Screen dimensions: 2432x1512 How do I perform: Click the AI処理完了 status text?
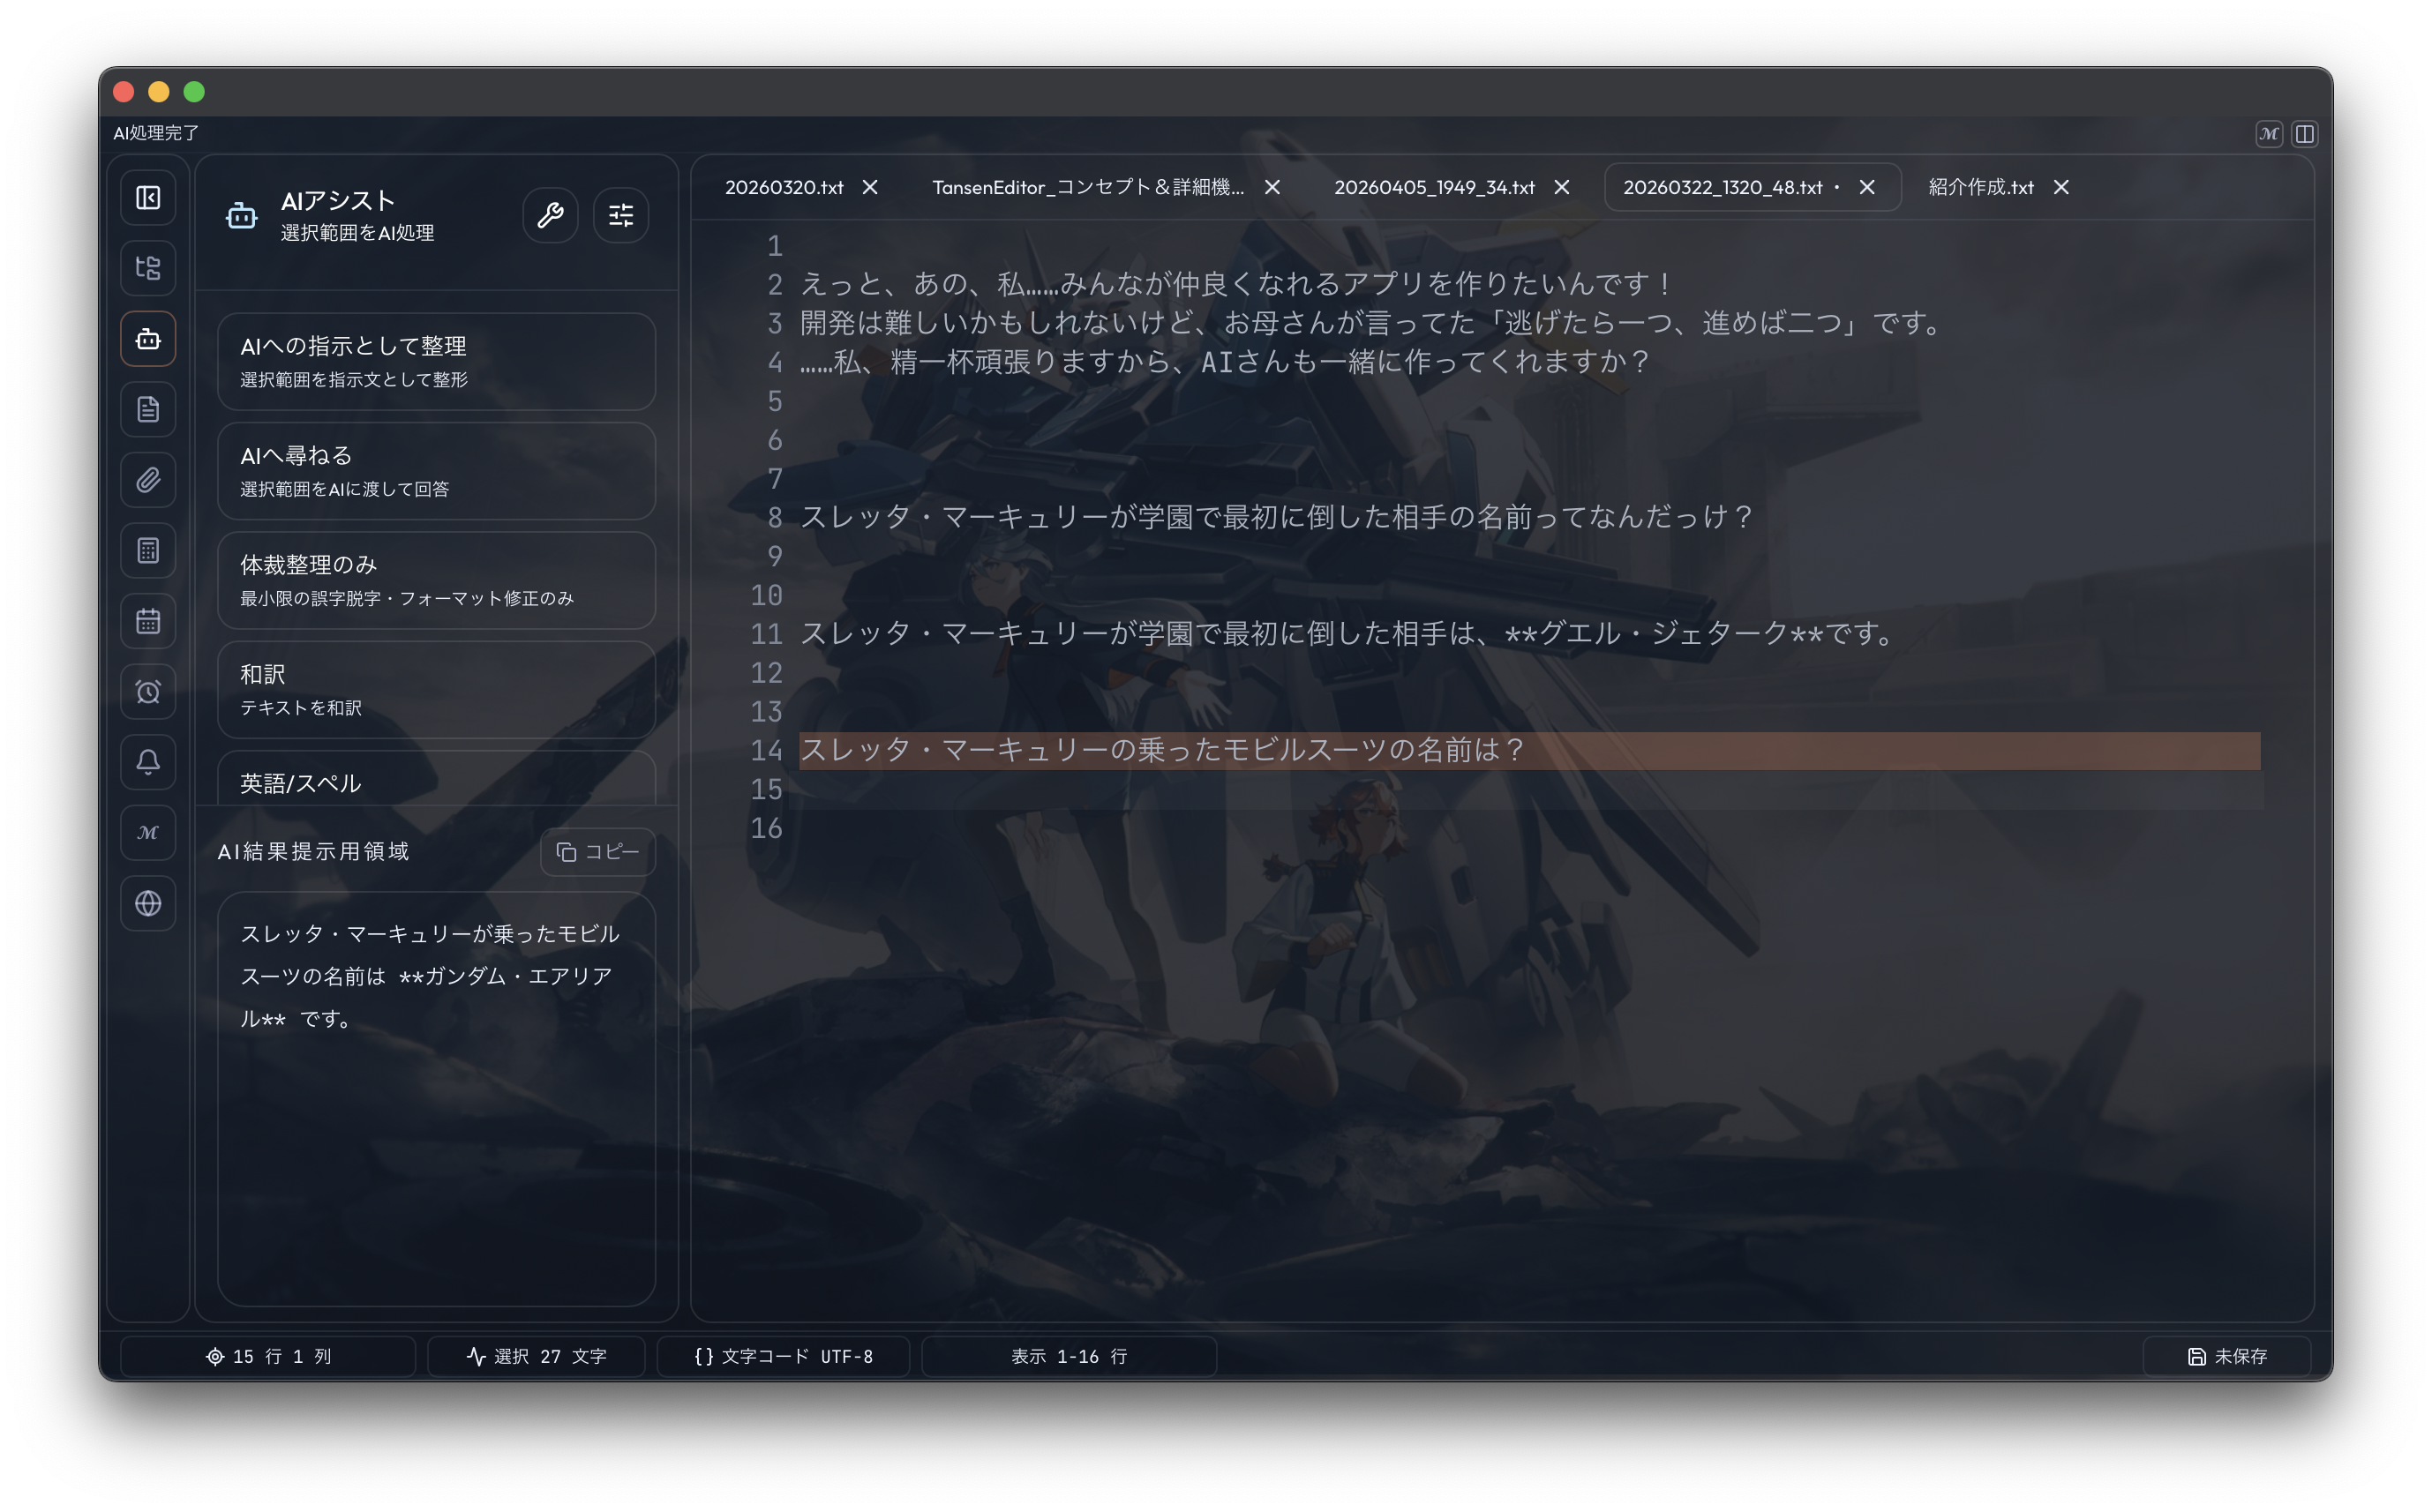click(156, 133)
